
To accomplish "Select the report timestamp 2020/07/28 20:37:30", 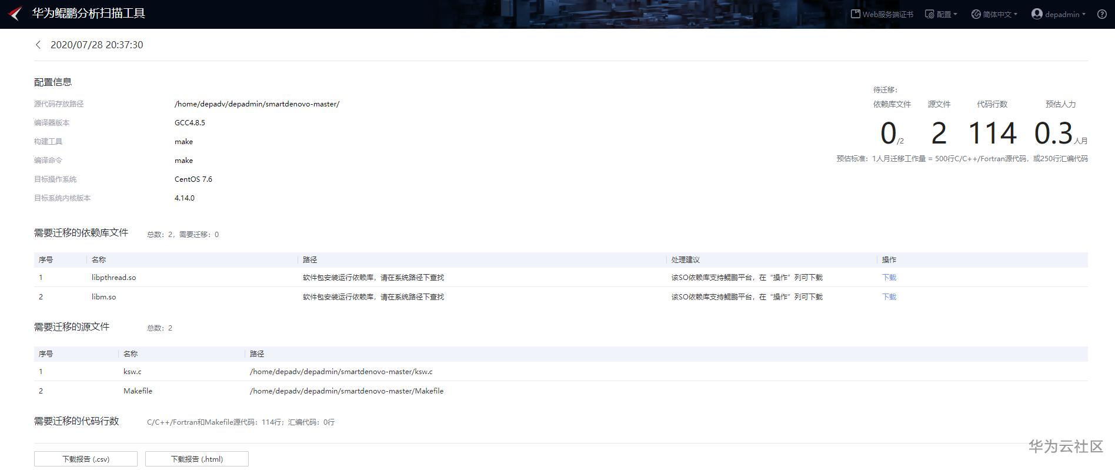I will pyautogui.click(x=97, y=45).
